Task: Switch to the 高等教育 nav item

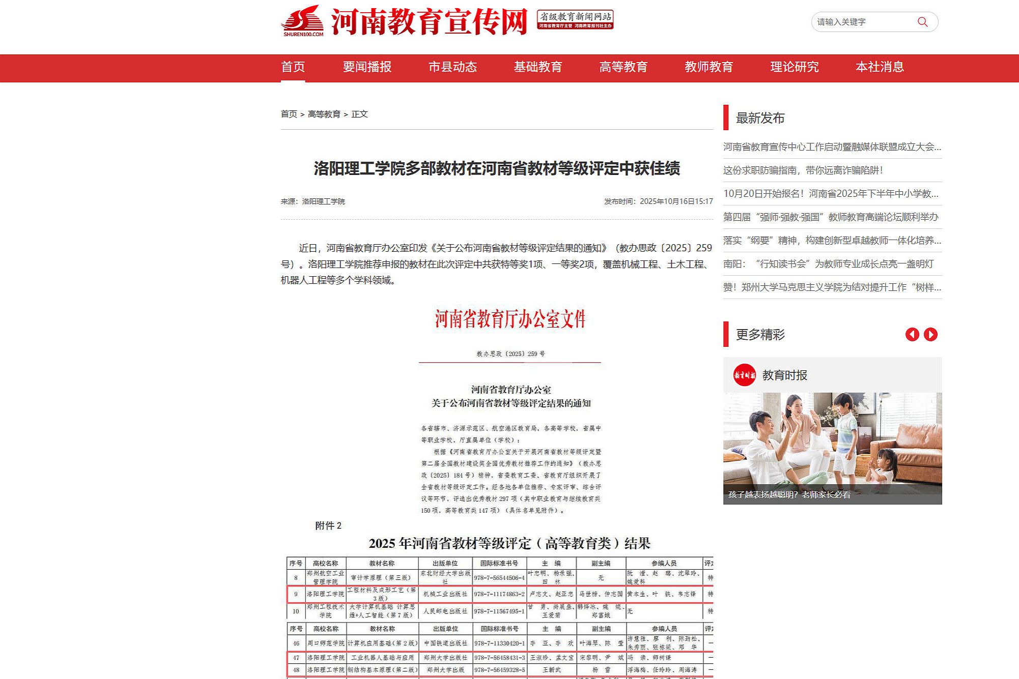Action: tap(623, 67)
